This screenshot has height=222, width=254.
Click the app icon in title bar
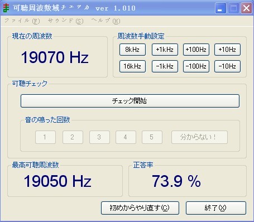6,8
